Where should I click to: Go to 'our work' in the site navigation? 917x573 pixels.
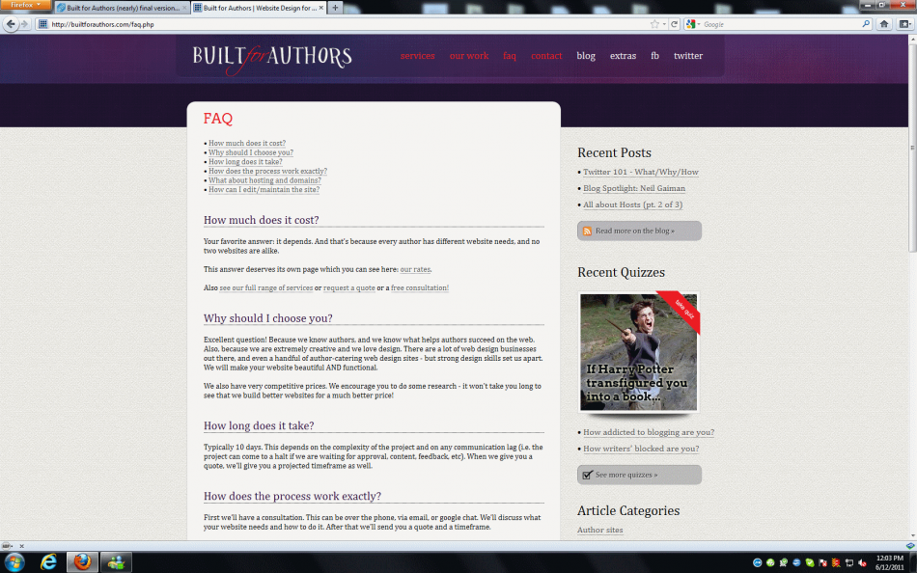tap(469, 56)
